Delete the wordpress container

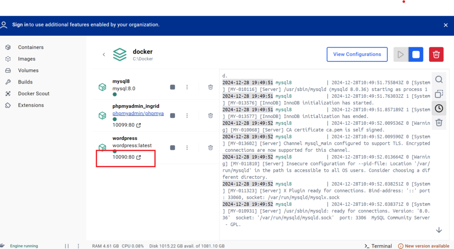[x=211, y=148]
